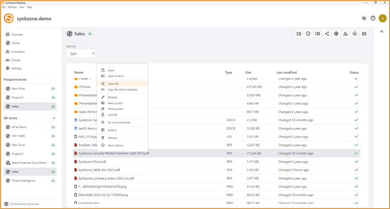Viewport: 390px width, 209px height.
Task: Open the zone info icon
Action: (x=308, y=34)
